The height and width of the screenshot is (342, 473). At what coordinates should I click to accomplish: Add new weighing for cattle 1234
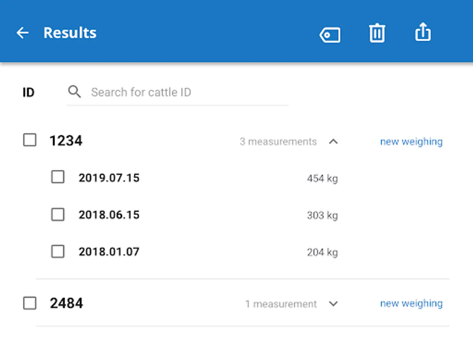tap(411, 142)
